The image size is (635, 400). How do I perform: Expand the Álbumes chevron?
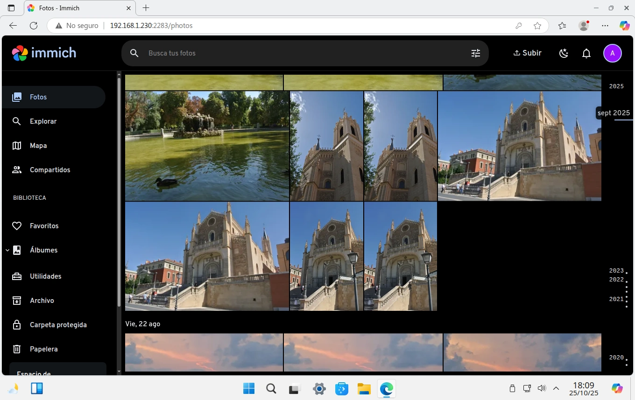click(x=7, y=250)
